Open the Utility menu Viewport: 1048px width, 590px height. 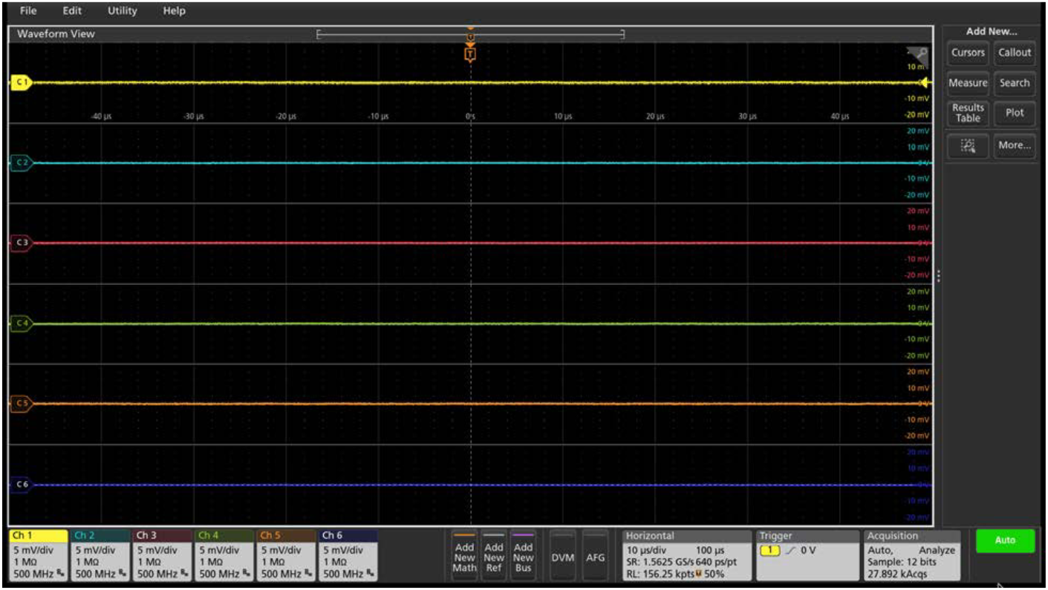[121, 10]
